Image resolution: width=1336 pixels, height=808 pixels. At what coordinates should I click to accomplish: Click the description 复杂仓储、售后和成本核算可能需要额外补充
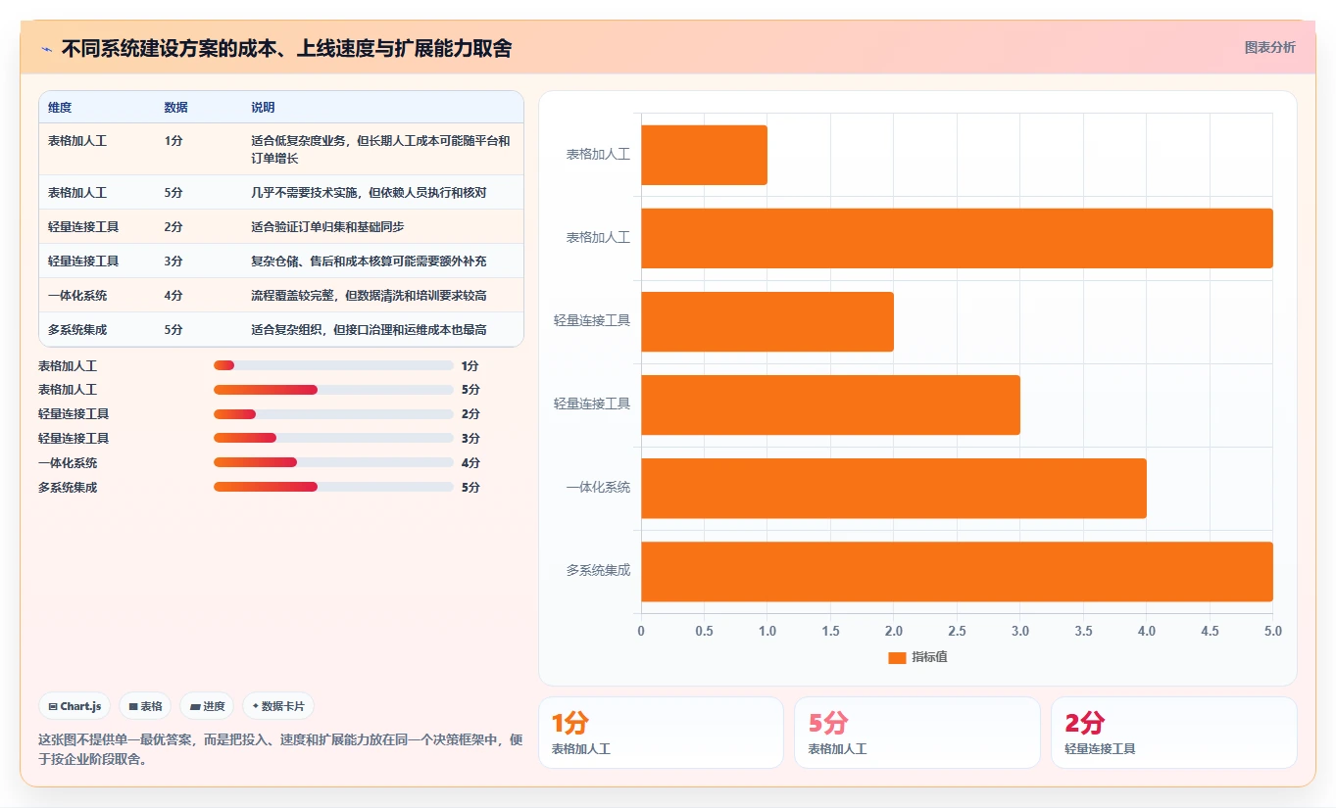[x=369, y=261]
